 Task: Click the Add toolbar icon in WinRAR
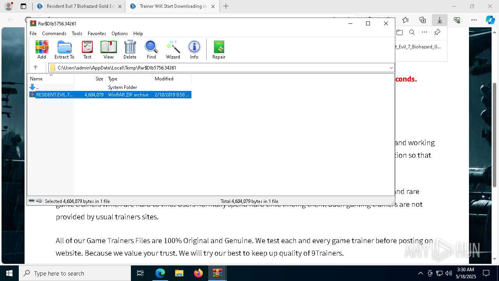(42, 50)
